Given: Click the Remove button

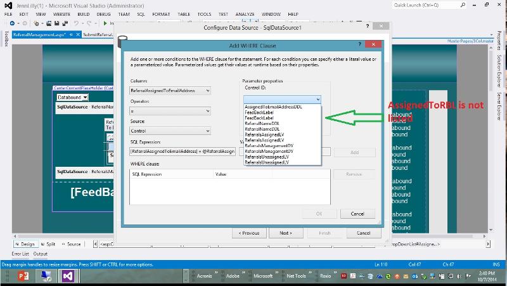Looking at the screenshot, I should (354, 174).
